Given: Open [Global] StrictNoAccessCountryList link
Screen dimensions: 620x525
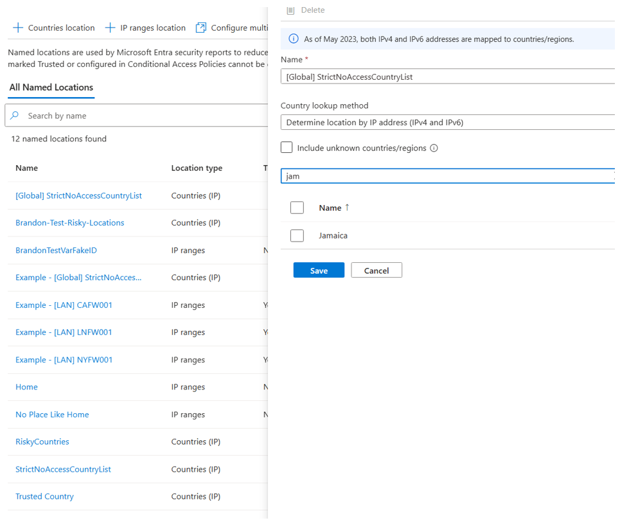Looking at the screenshot, I should [78, 196].
